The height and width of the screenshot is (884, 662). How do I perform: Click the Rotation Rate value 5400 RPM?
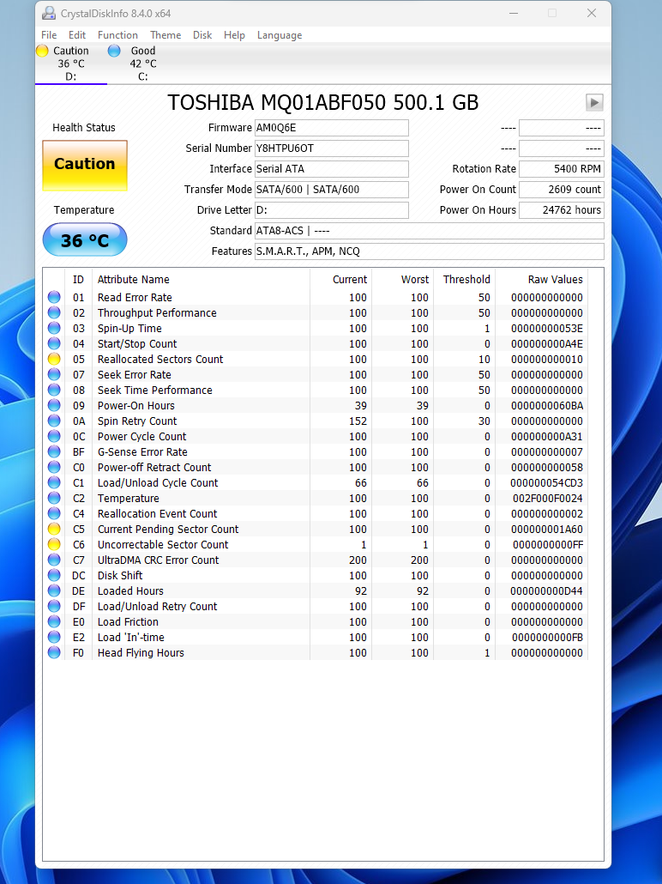pos(561,169)
